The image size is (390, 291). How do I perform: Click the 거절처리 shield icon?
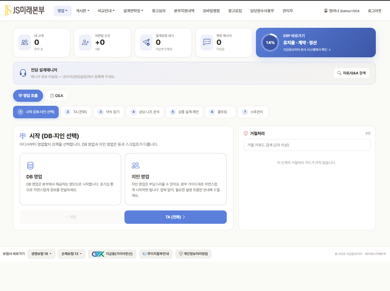[x=246, y=134]
